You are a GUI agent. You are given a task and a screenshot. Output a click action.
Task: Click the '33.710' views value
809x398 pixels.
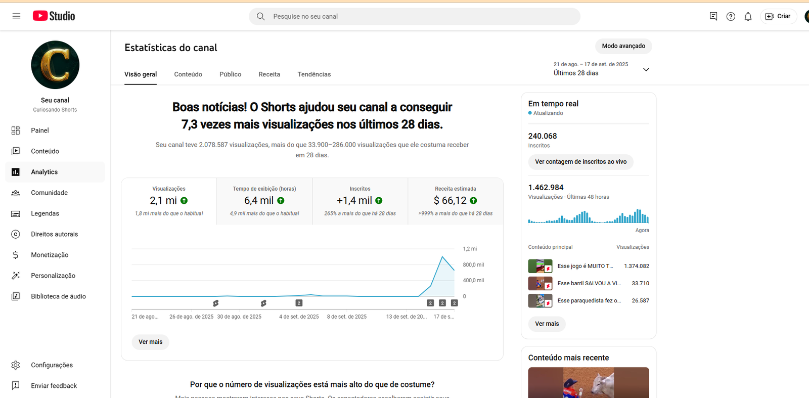[641, 283]
